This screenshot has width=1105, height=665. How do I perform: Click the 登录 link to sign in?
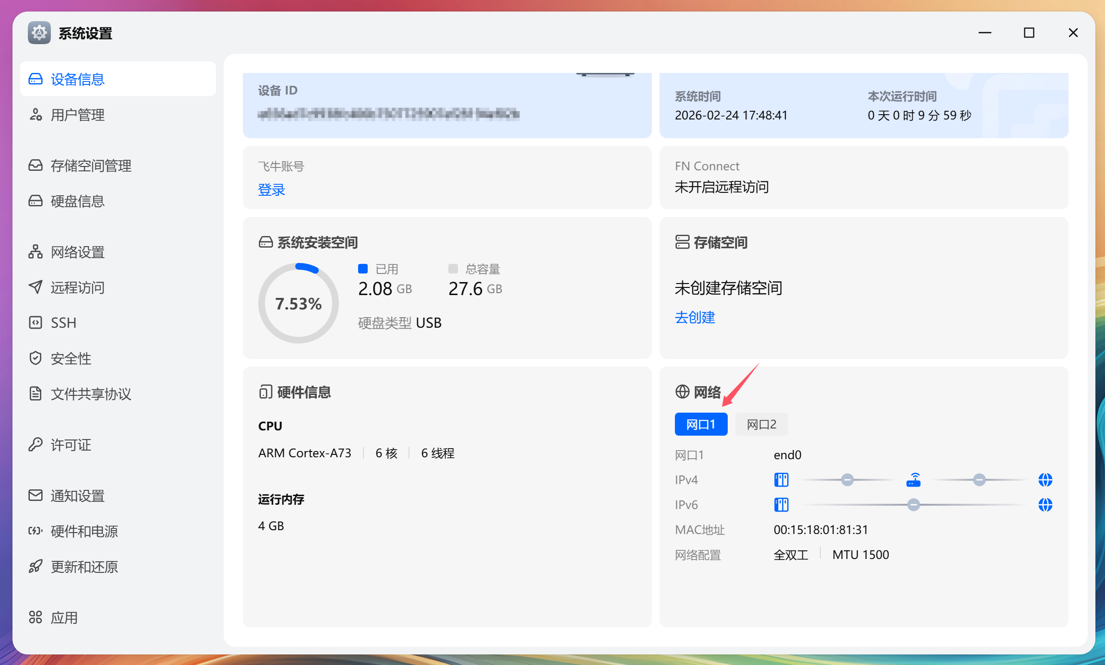[x=271, y=190]
